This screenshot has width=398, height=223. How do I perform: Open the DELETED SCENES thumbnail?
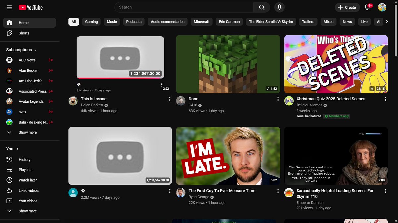(336, 64)
